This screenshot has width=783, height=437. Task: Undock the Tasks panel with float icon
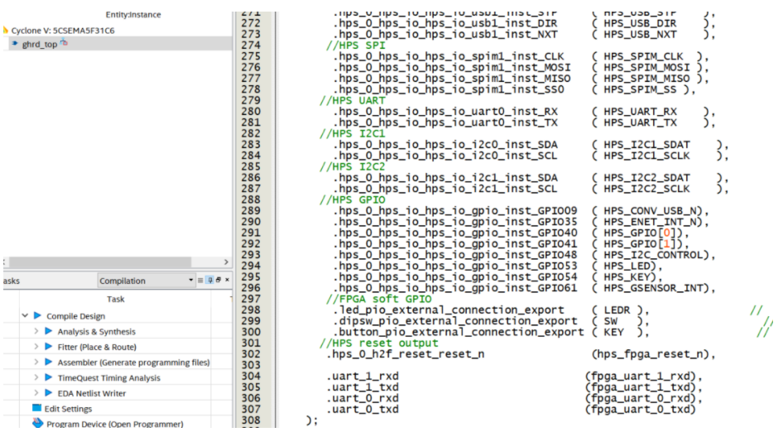point(219,280)
